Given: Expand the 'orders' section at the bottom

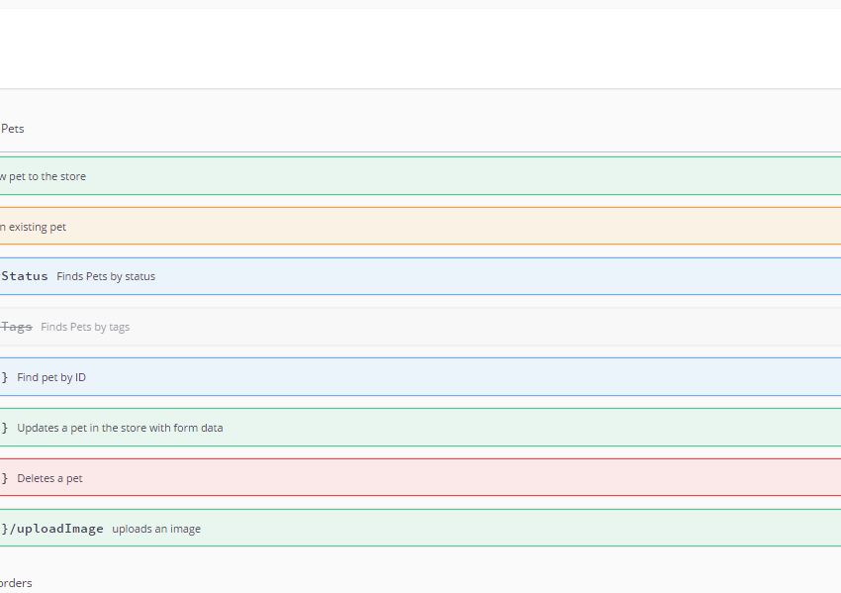Looking at the screenshot, I should (x=16, y=583).
